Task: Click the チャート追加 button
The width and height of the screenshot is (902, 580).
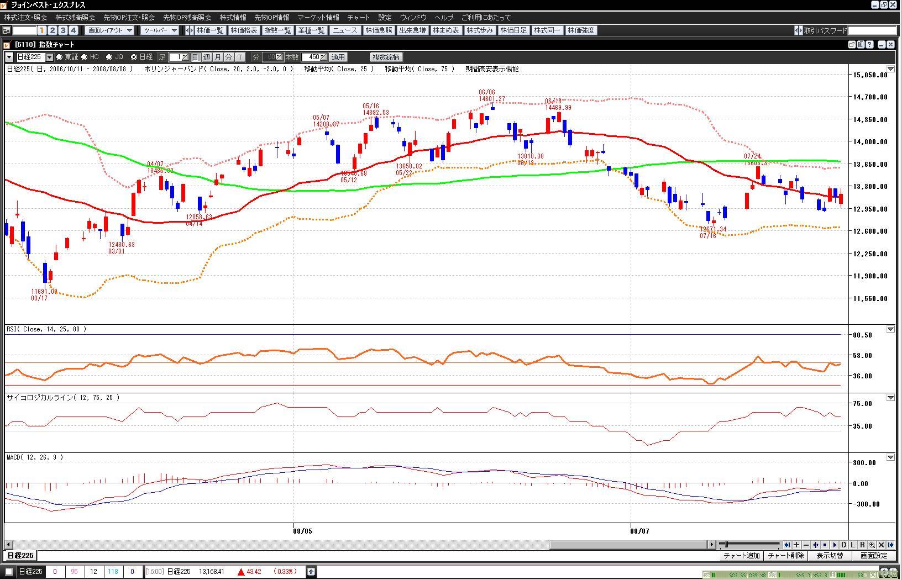Action: coord(742,556)
